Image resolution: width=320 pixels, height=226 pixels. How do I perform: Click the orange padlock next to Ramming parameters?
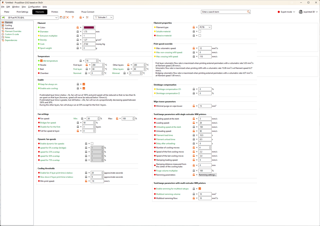194,175
